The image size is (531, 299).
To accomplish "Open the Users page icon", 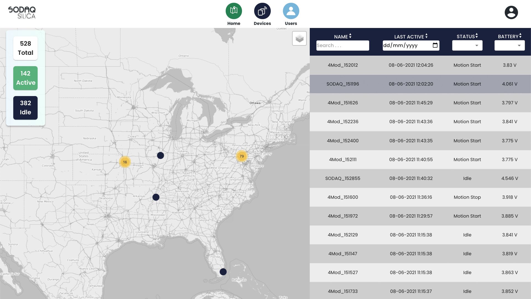I will point(291,11).
